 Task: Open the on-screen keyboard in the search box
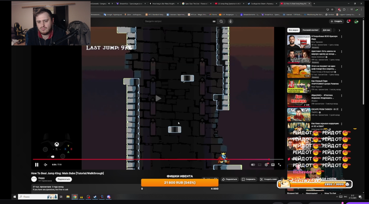click(x=214, y=21)
